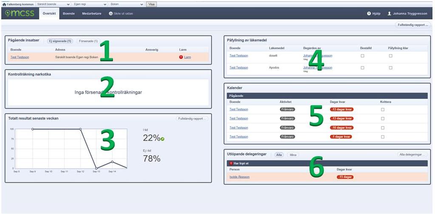Click the Pågående header in Kalender
Viewport: 435px width, 214px height.
click(x=328, y=96)
